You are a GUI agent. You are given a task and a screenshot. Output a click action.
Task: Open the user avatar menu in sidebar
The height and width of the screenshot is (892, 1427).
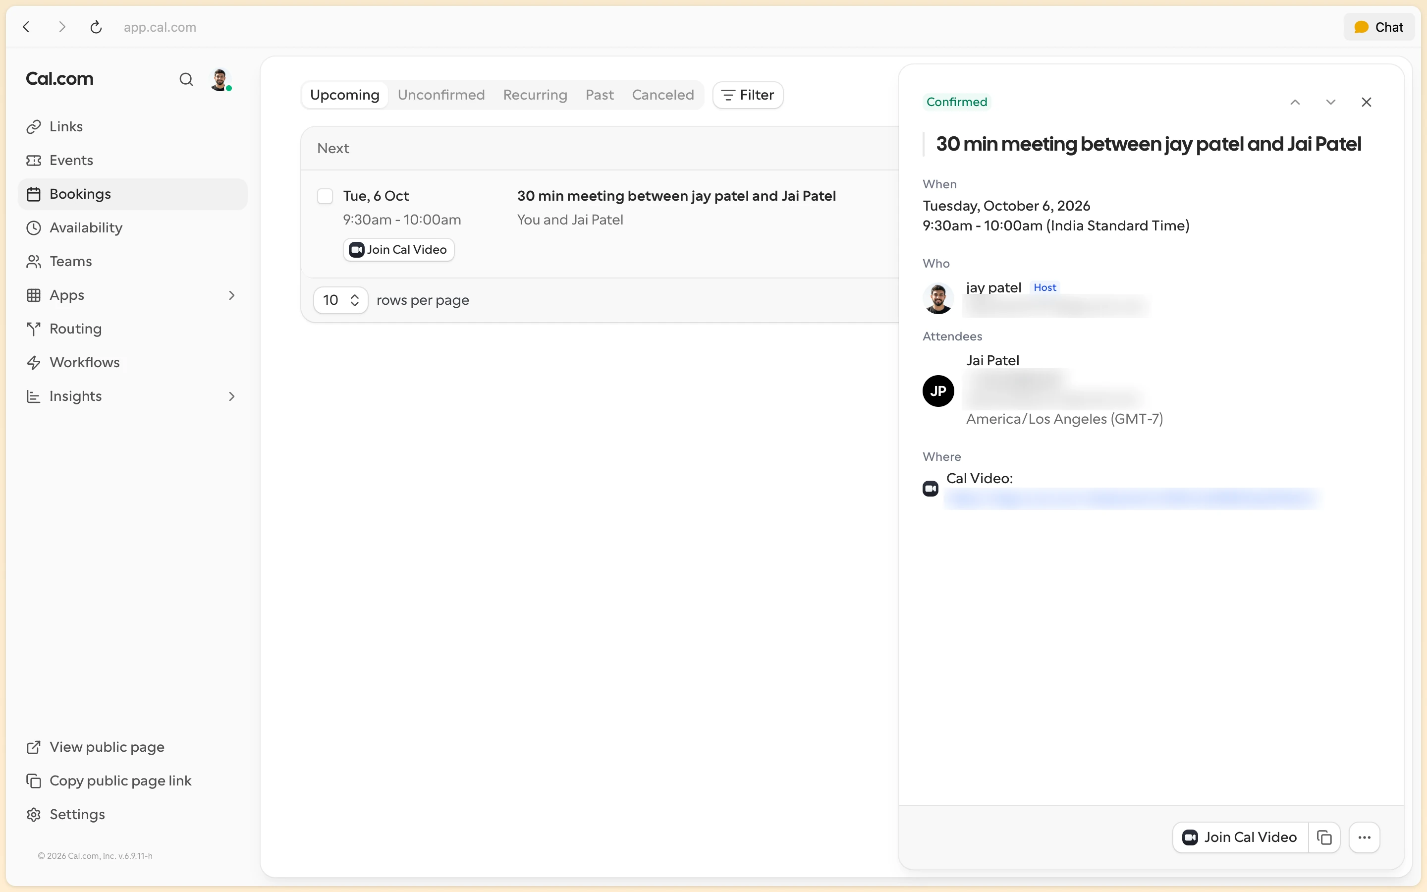(220, 79)
